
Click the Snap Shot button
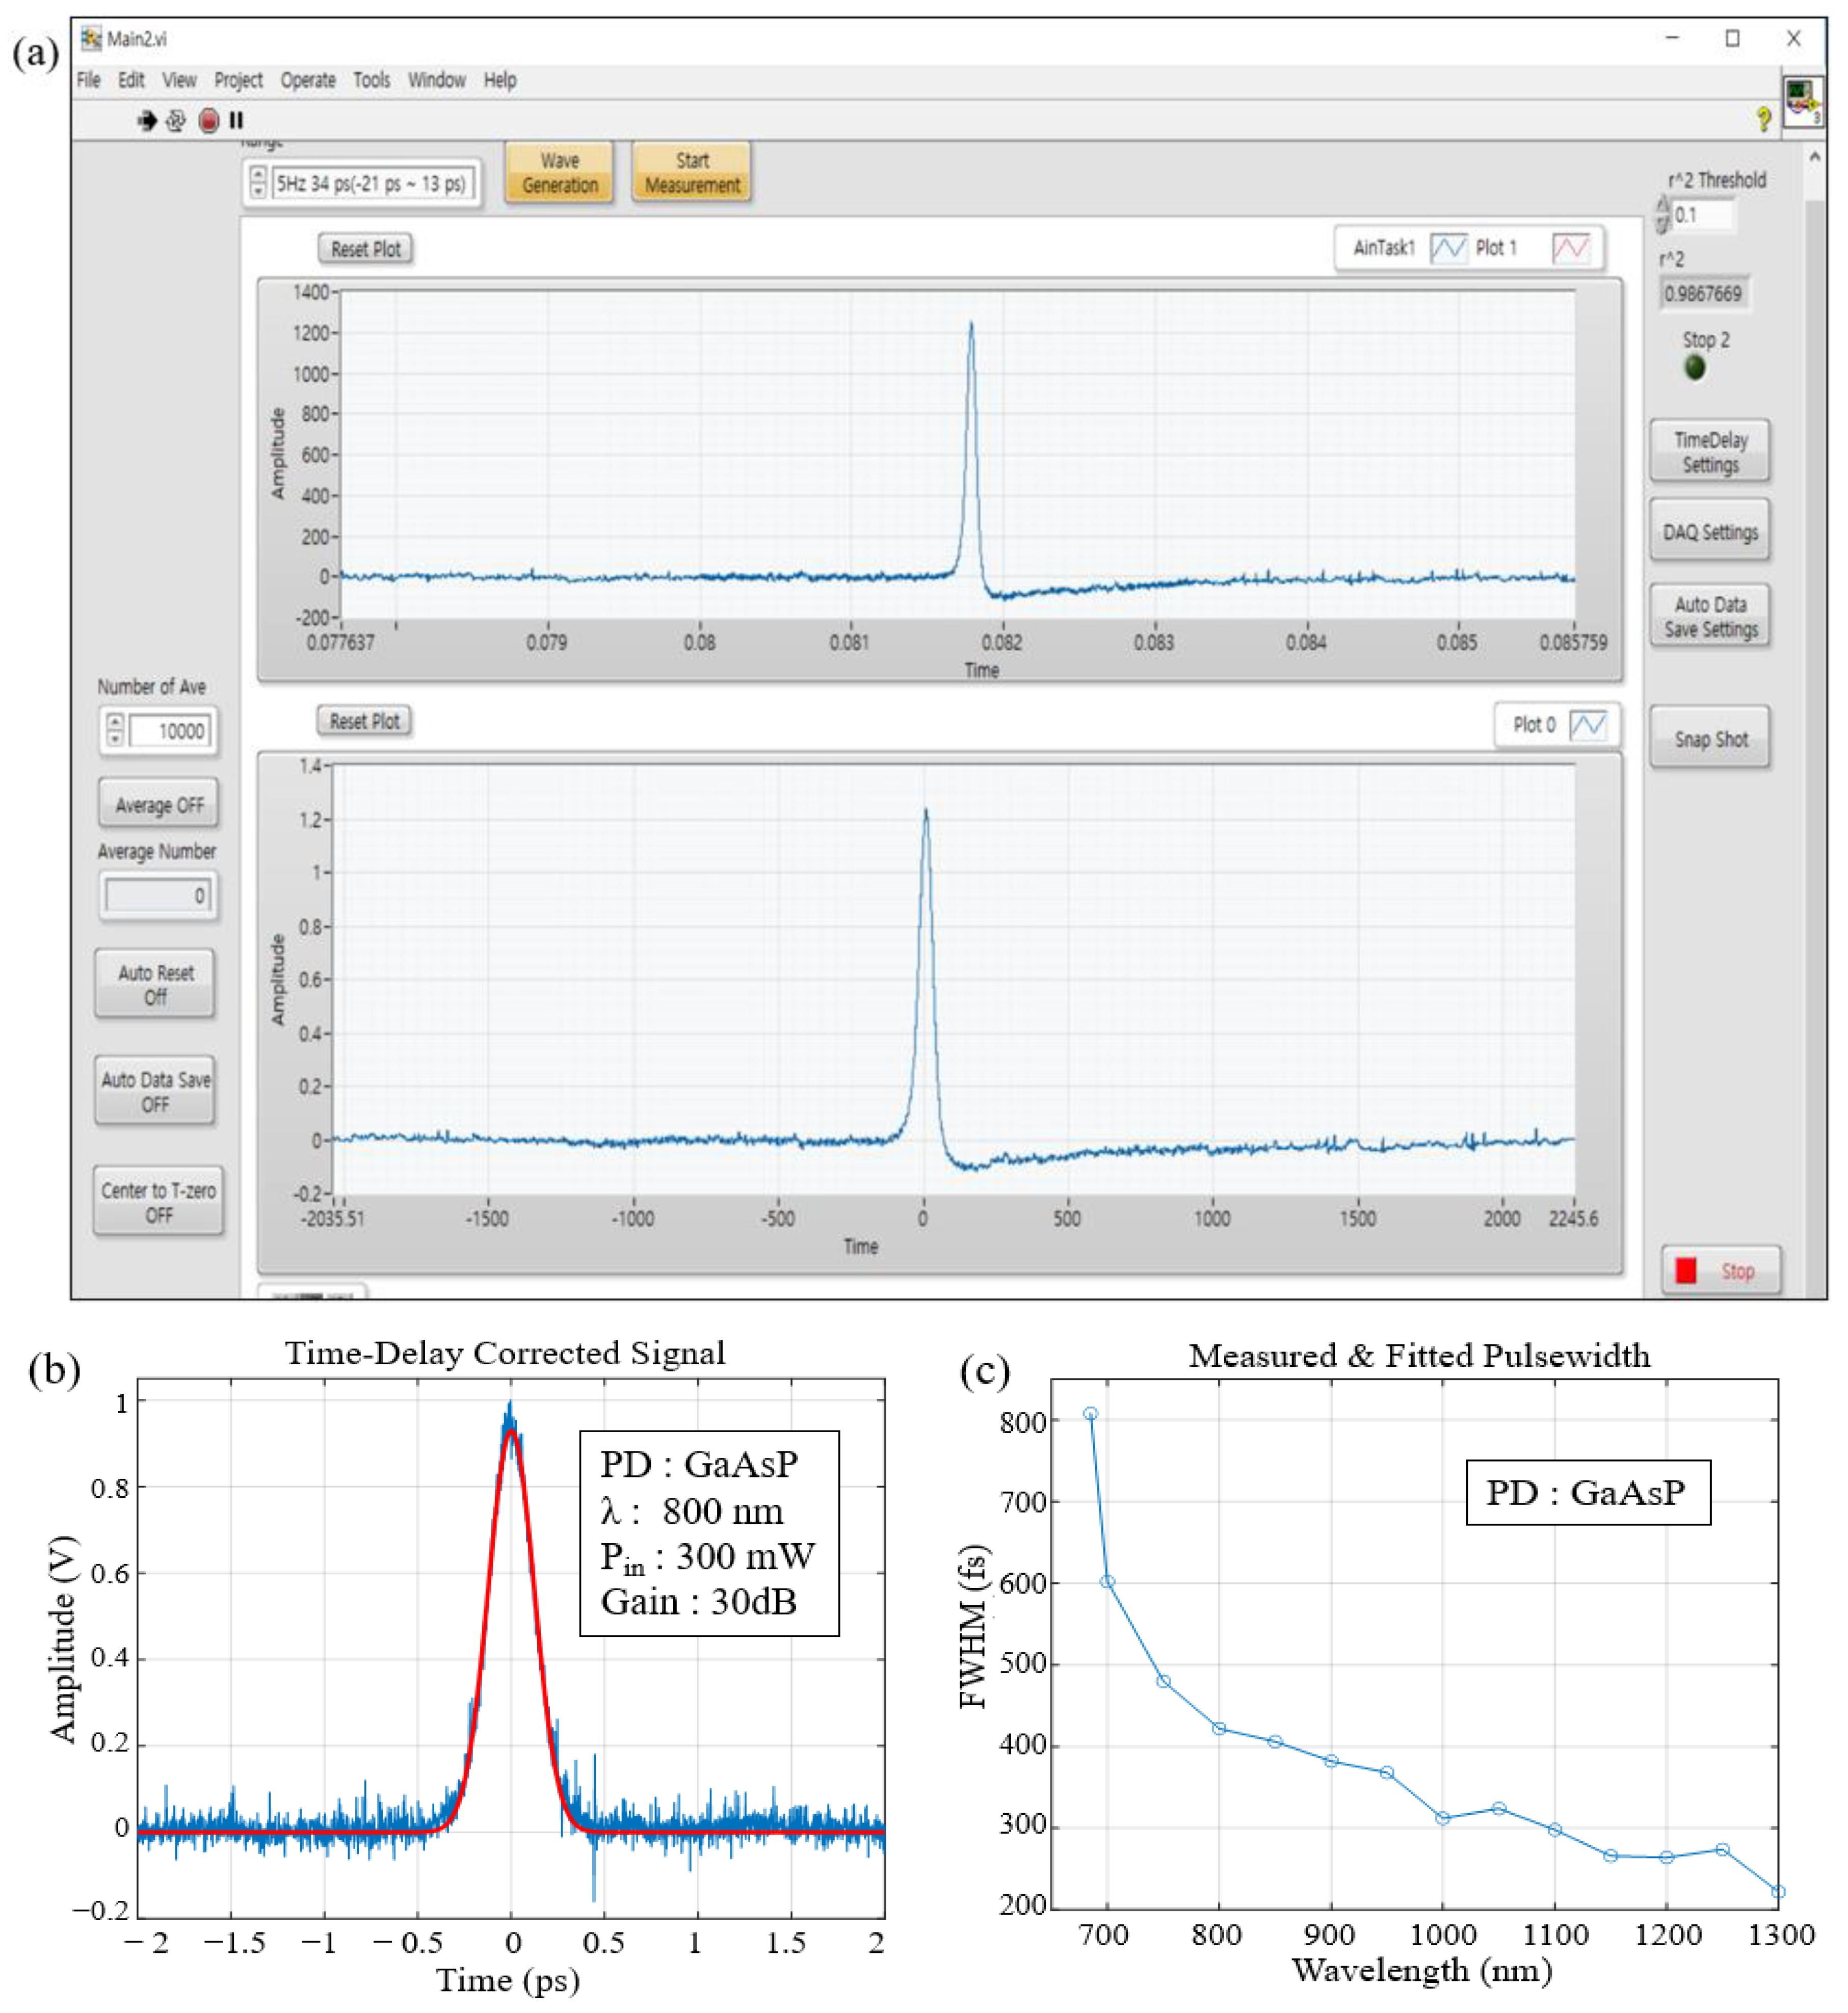(x=1710, y=739)
